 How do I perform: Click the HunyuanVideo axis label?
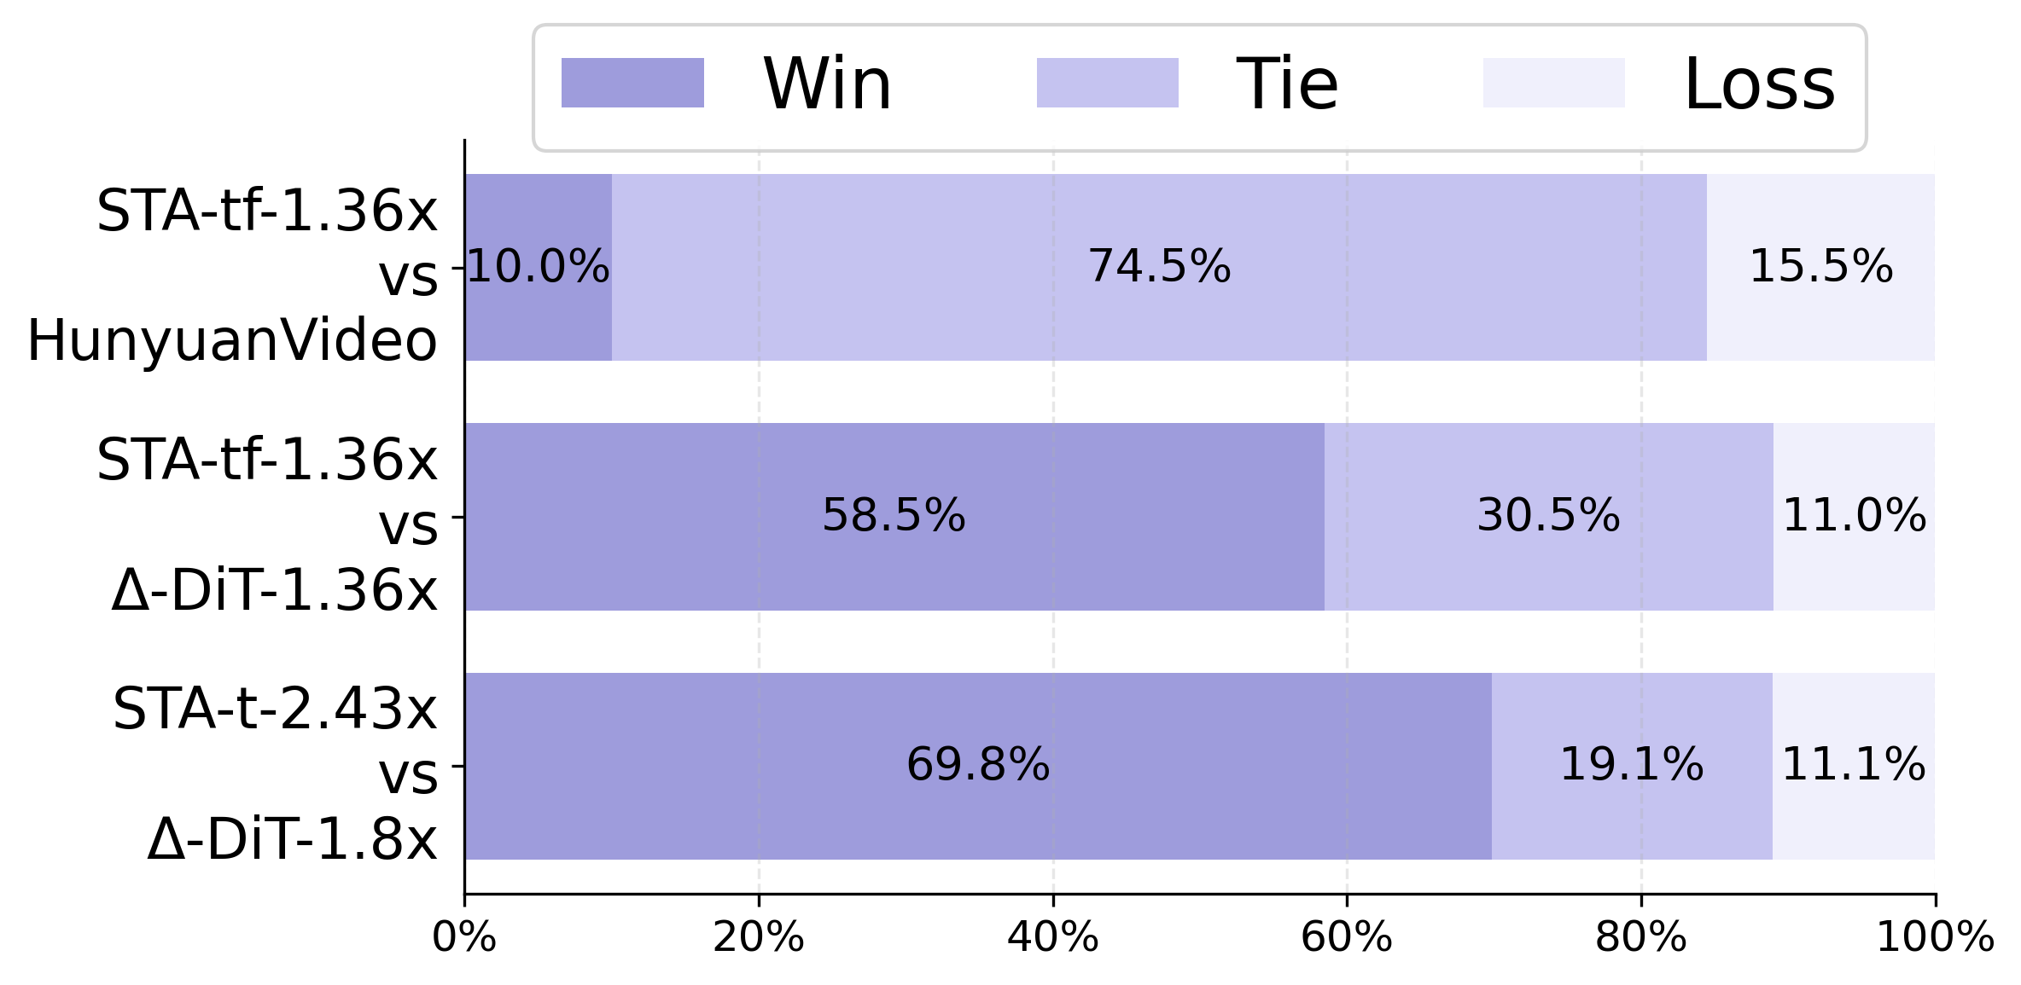[232, 341]
